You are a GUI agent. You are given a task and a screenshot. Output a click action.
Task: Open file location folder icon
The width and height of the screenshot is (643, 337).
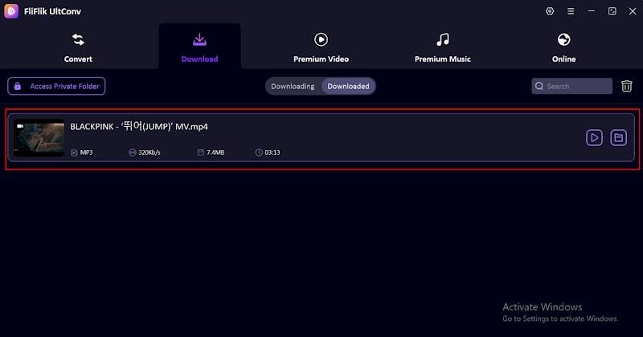[x=618, y=137]
